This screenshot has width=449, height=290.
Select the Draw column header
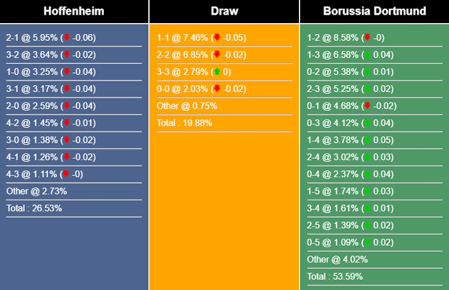[224, 12]
